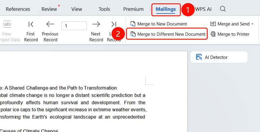This screenshot has height=132, width=260.
Task: Click Merge to New Document
Action: [158, 24]
